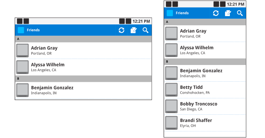Tap Friends title in portrait action bar
Screen dimensions: 265x138
182,13
